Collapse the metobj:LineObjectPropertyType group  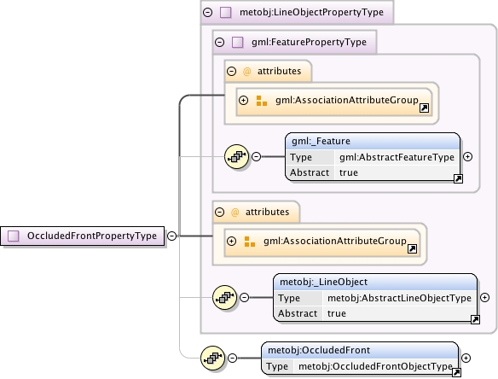tap(208, 13)
